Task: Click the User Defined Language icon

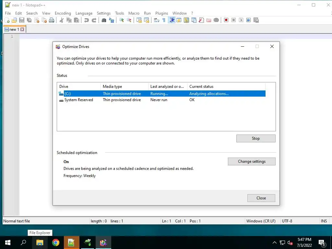Action: (x=179, y=20)
